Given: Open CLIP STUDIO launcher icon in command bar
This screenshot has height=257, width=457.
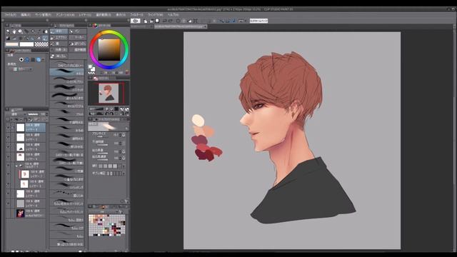Looking at the screenshot, I should pyautogui.click(x=135, y=21).
